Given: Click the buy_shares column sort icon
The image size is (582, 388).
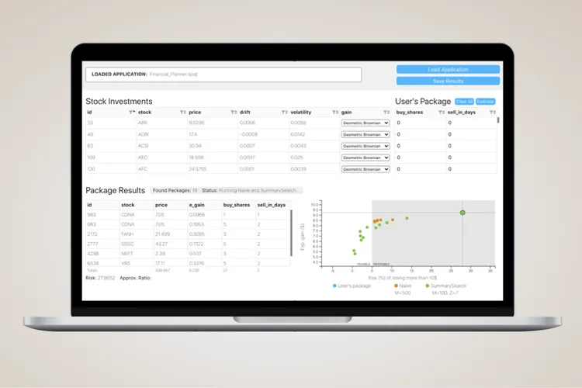Looking at the screenshot, I should [x=442, y=113].
